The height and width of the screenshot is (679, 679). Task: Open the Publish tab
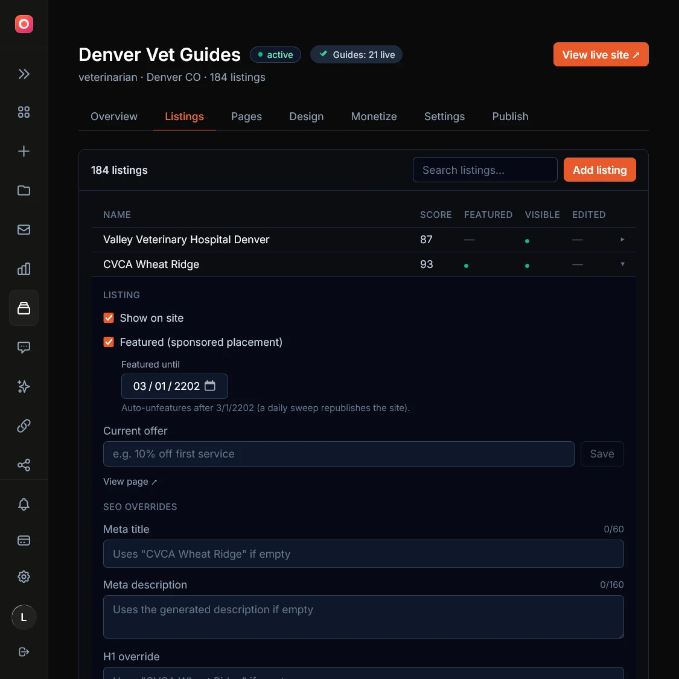[x=510, y=116]
